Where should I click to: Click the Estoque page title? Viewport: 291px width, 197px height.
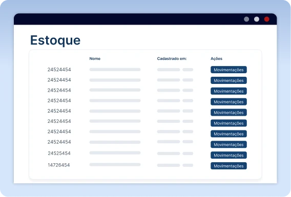click(55, 40)
